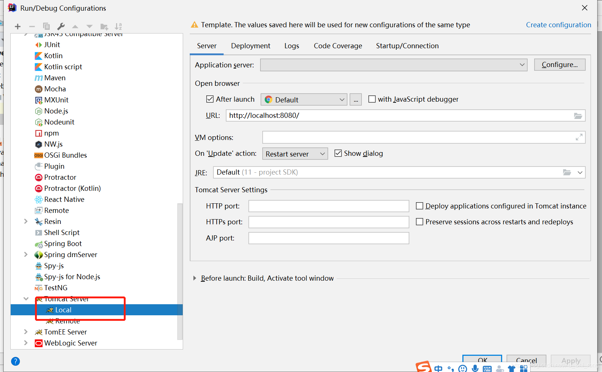Enable Deploy applications configured in Tomcat instance
The width and height of the screenshot is (602, 372).
click(x=420, y=206)
